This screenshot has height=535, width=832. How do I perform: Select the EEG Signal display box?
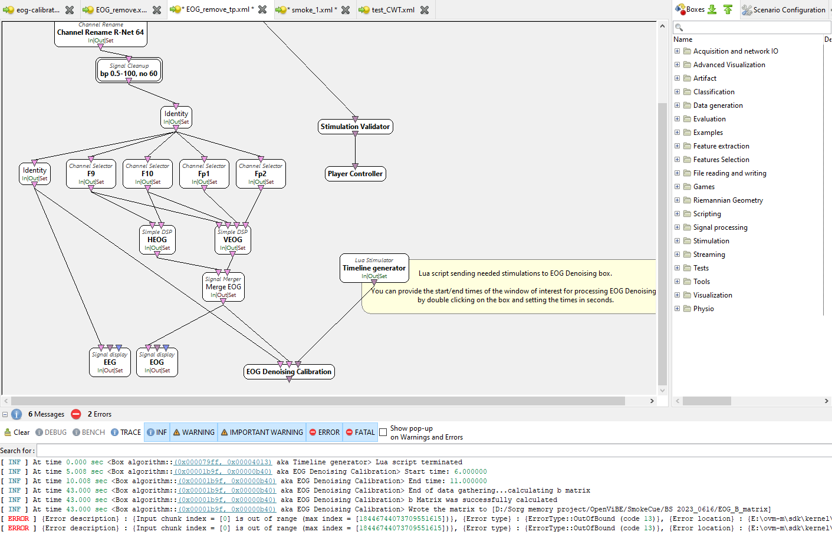110,362
